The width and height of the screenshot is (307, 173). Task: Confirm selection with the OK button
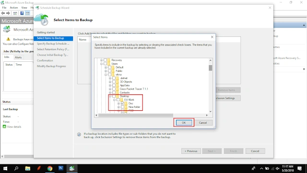tap(184, 123)
